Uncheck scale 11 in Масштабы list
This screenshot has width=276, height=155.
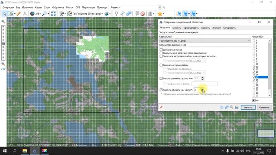pyautogui.click(x=254, y=67)
